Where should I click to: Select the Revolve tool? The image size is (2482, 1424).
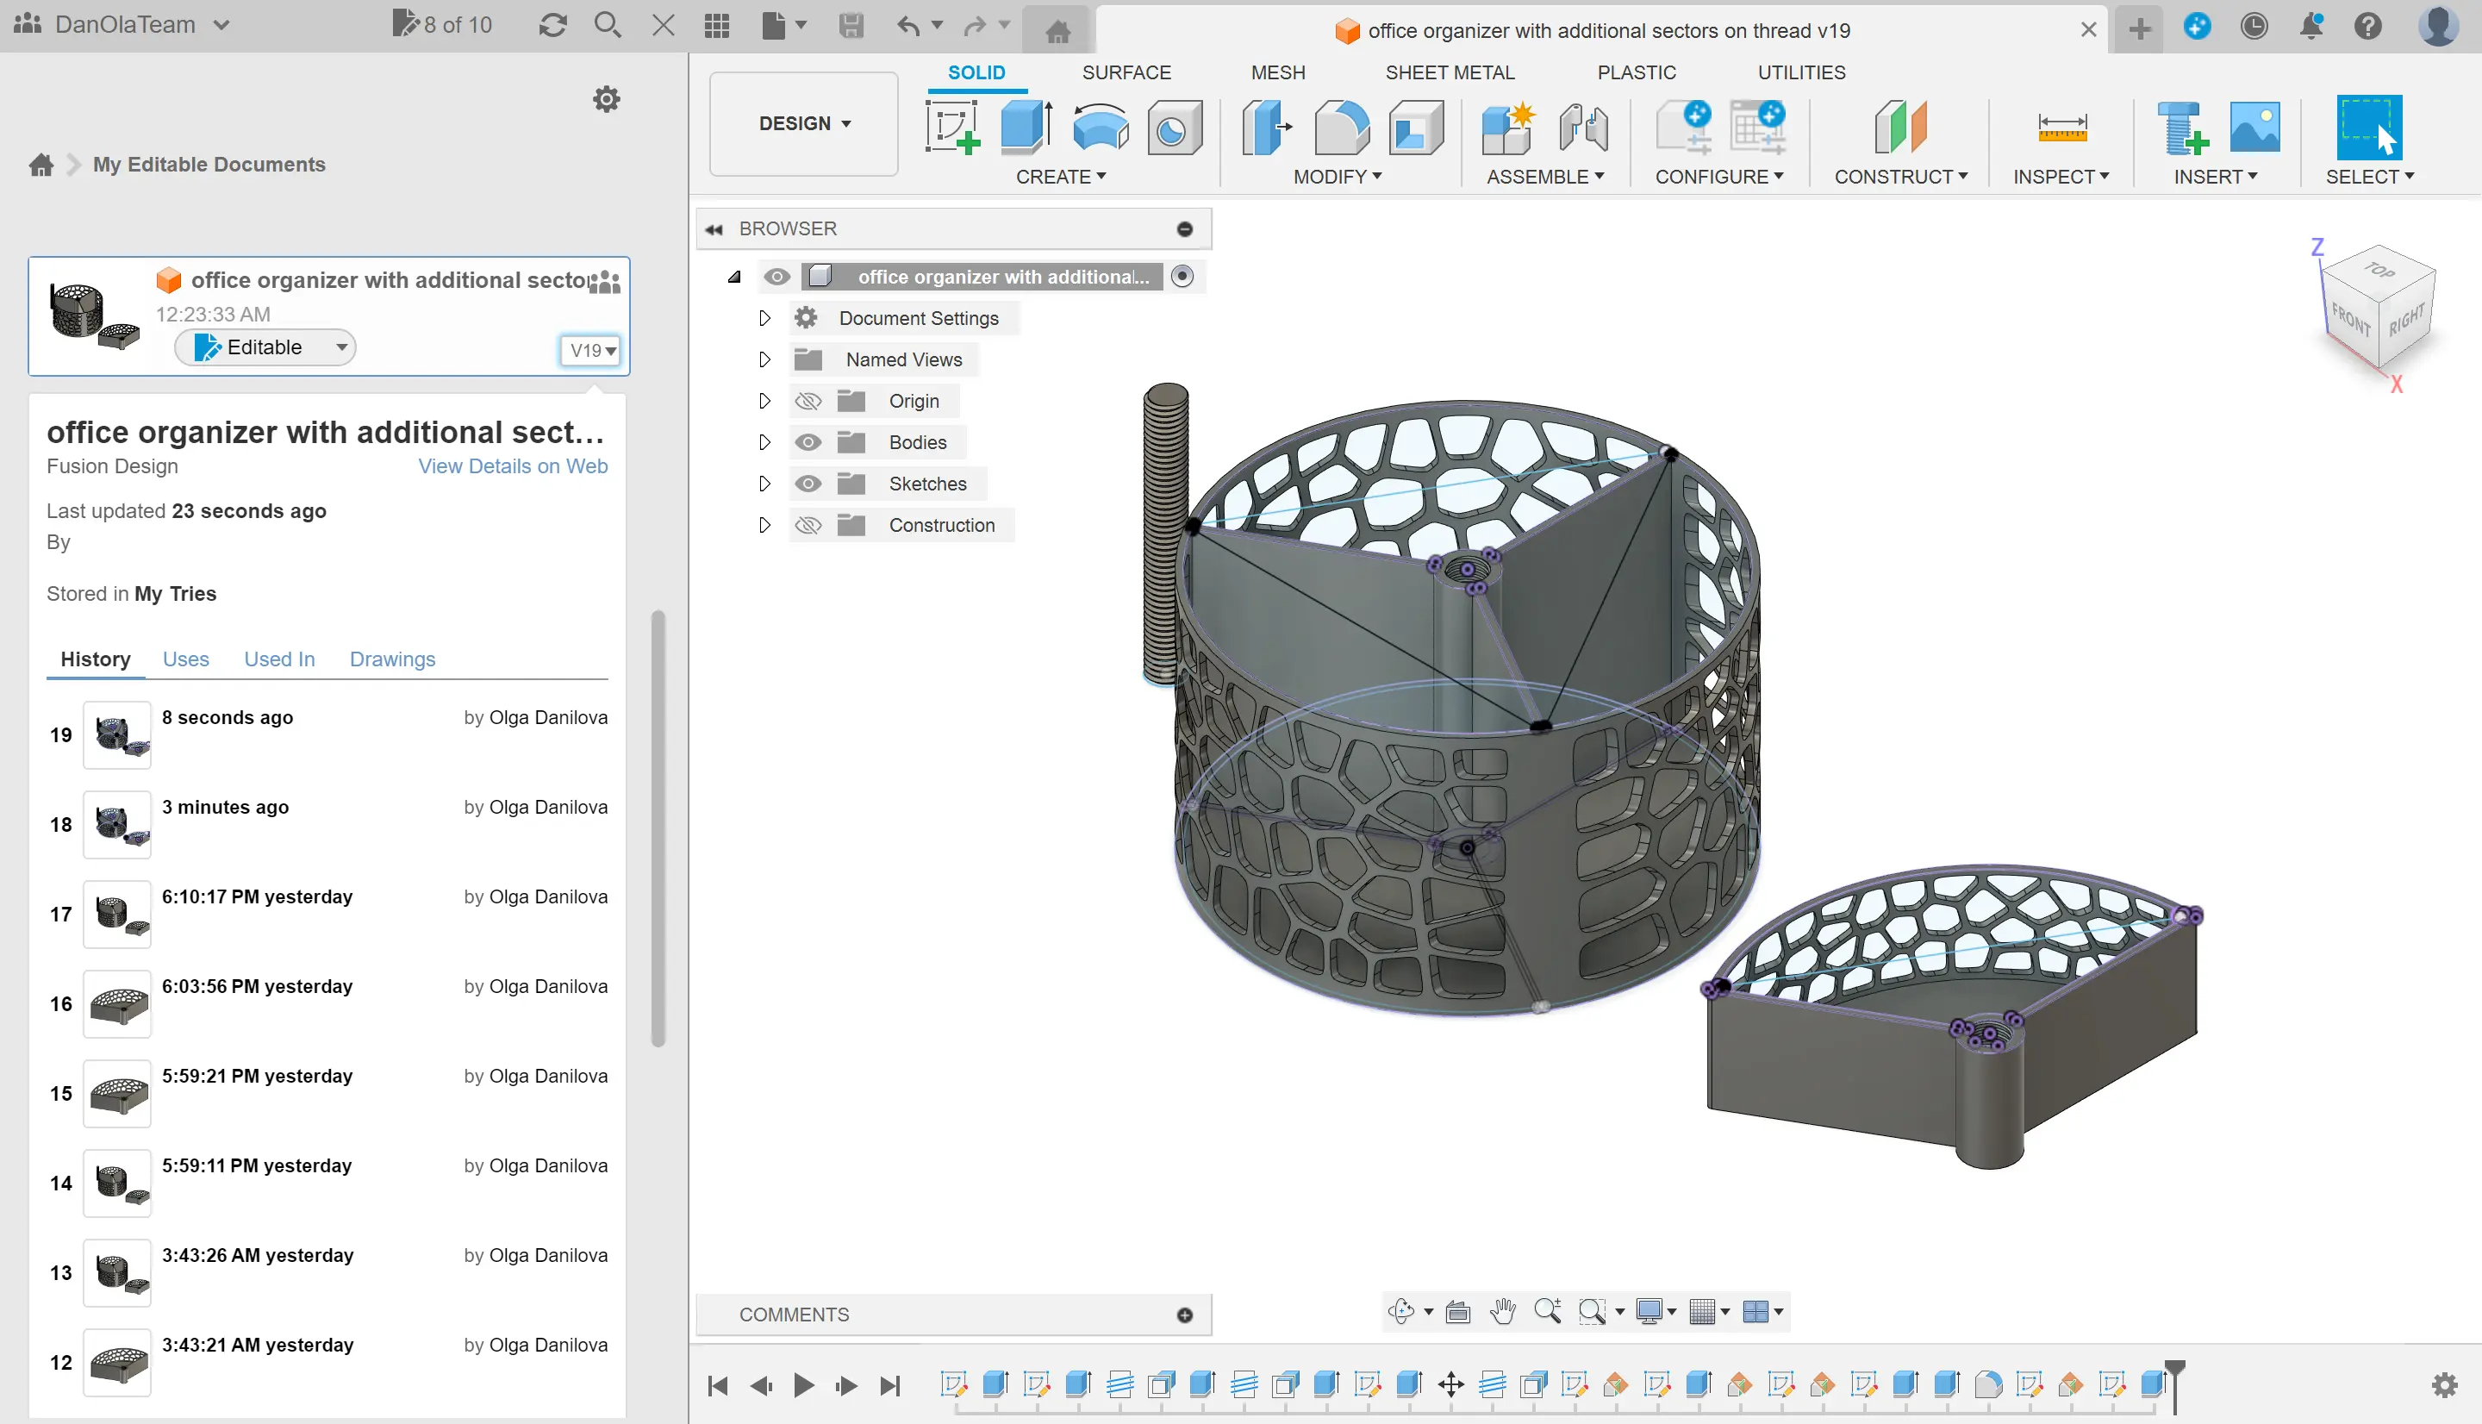pos(1100,128)
